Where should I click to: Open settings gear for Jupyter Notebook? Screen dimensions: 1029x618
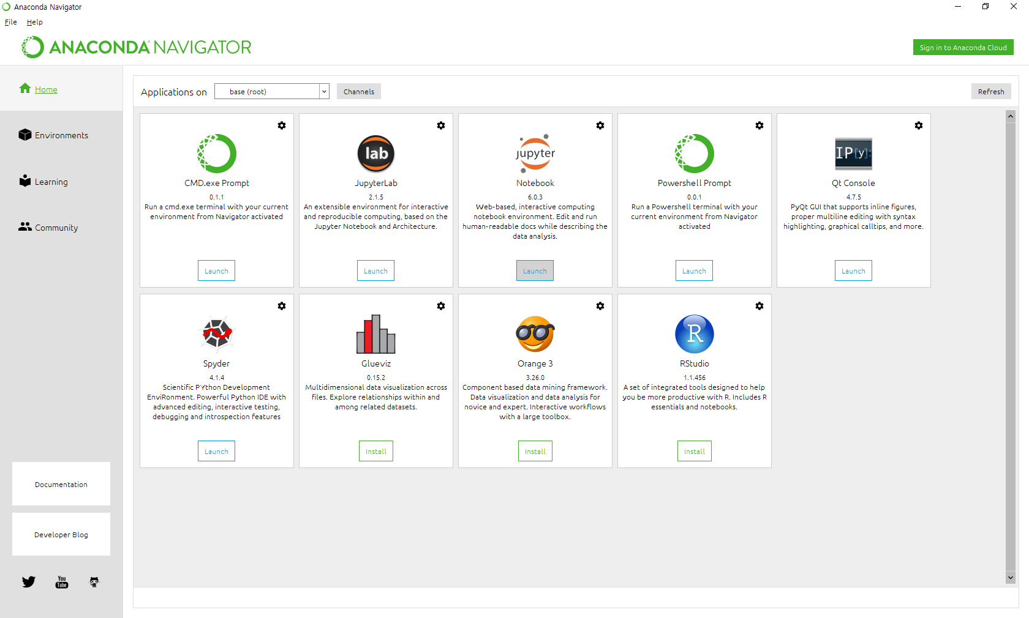[600, 125]
